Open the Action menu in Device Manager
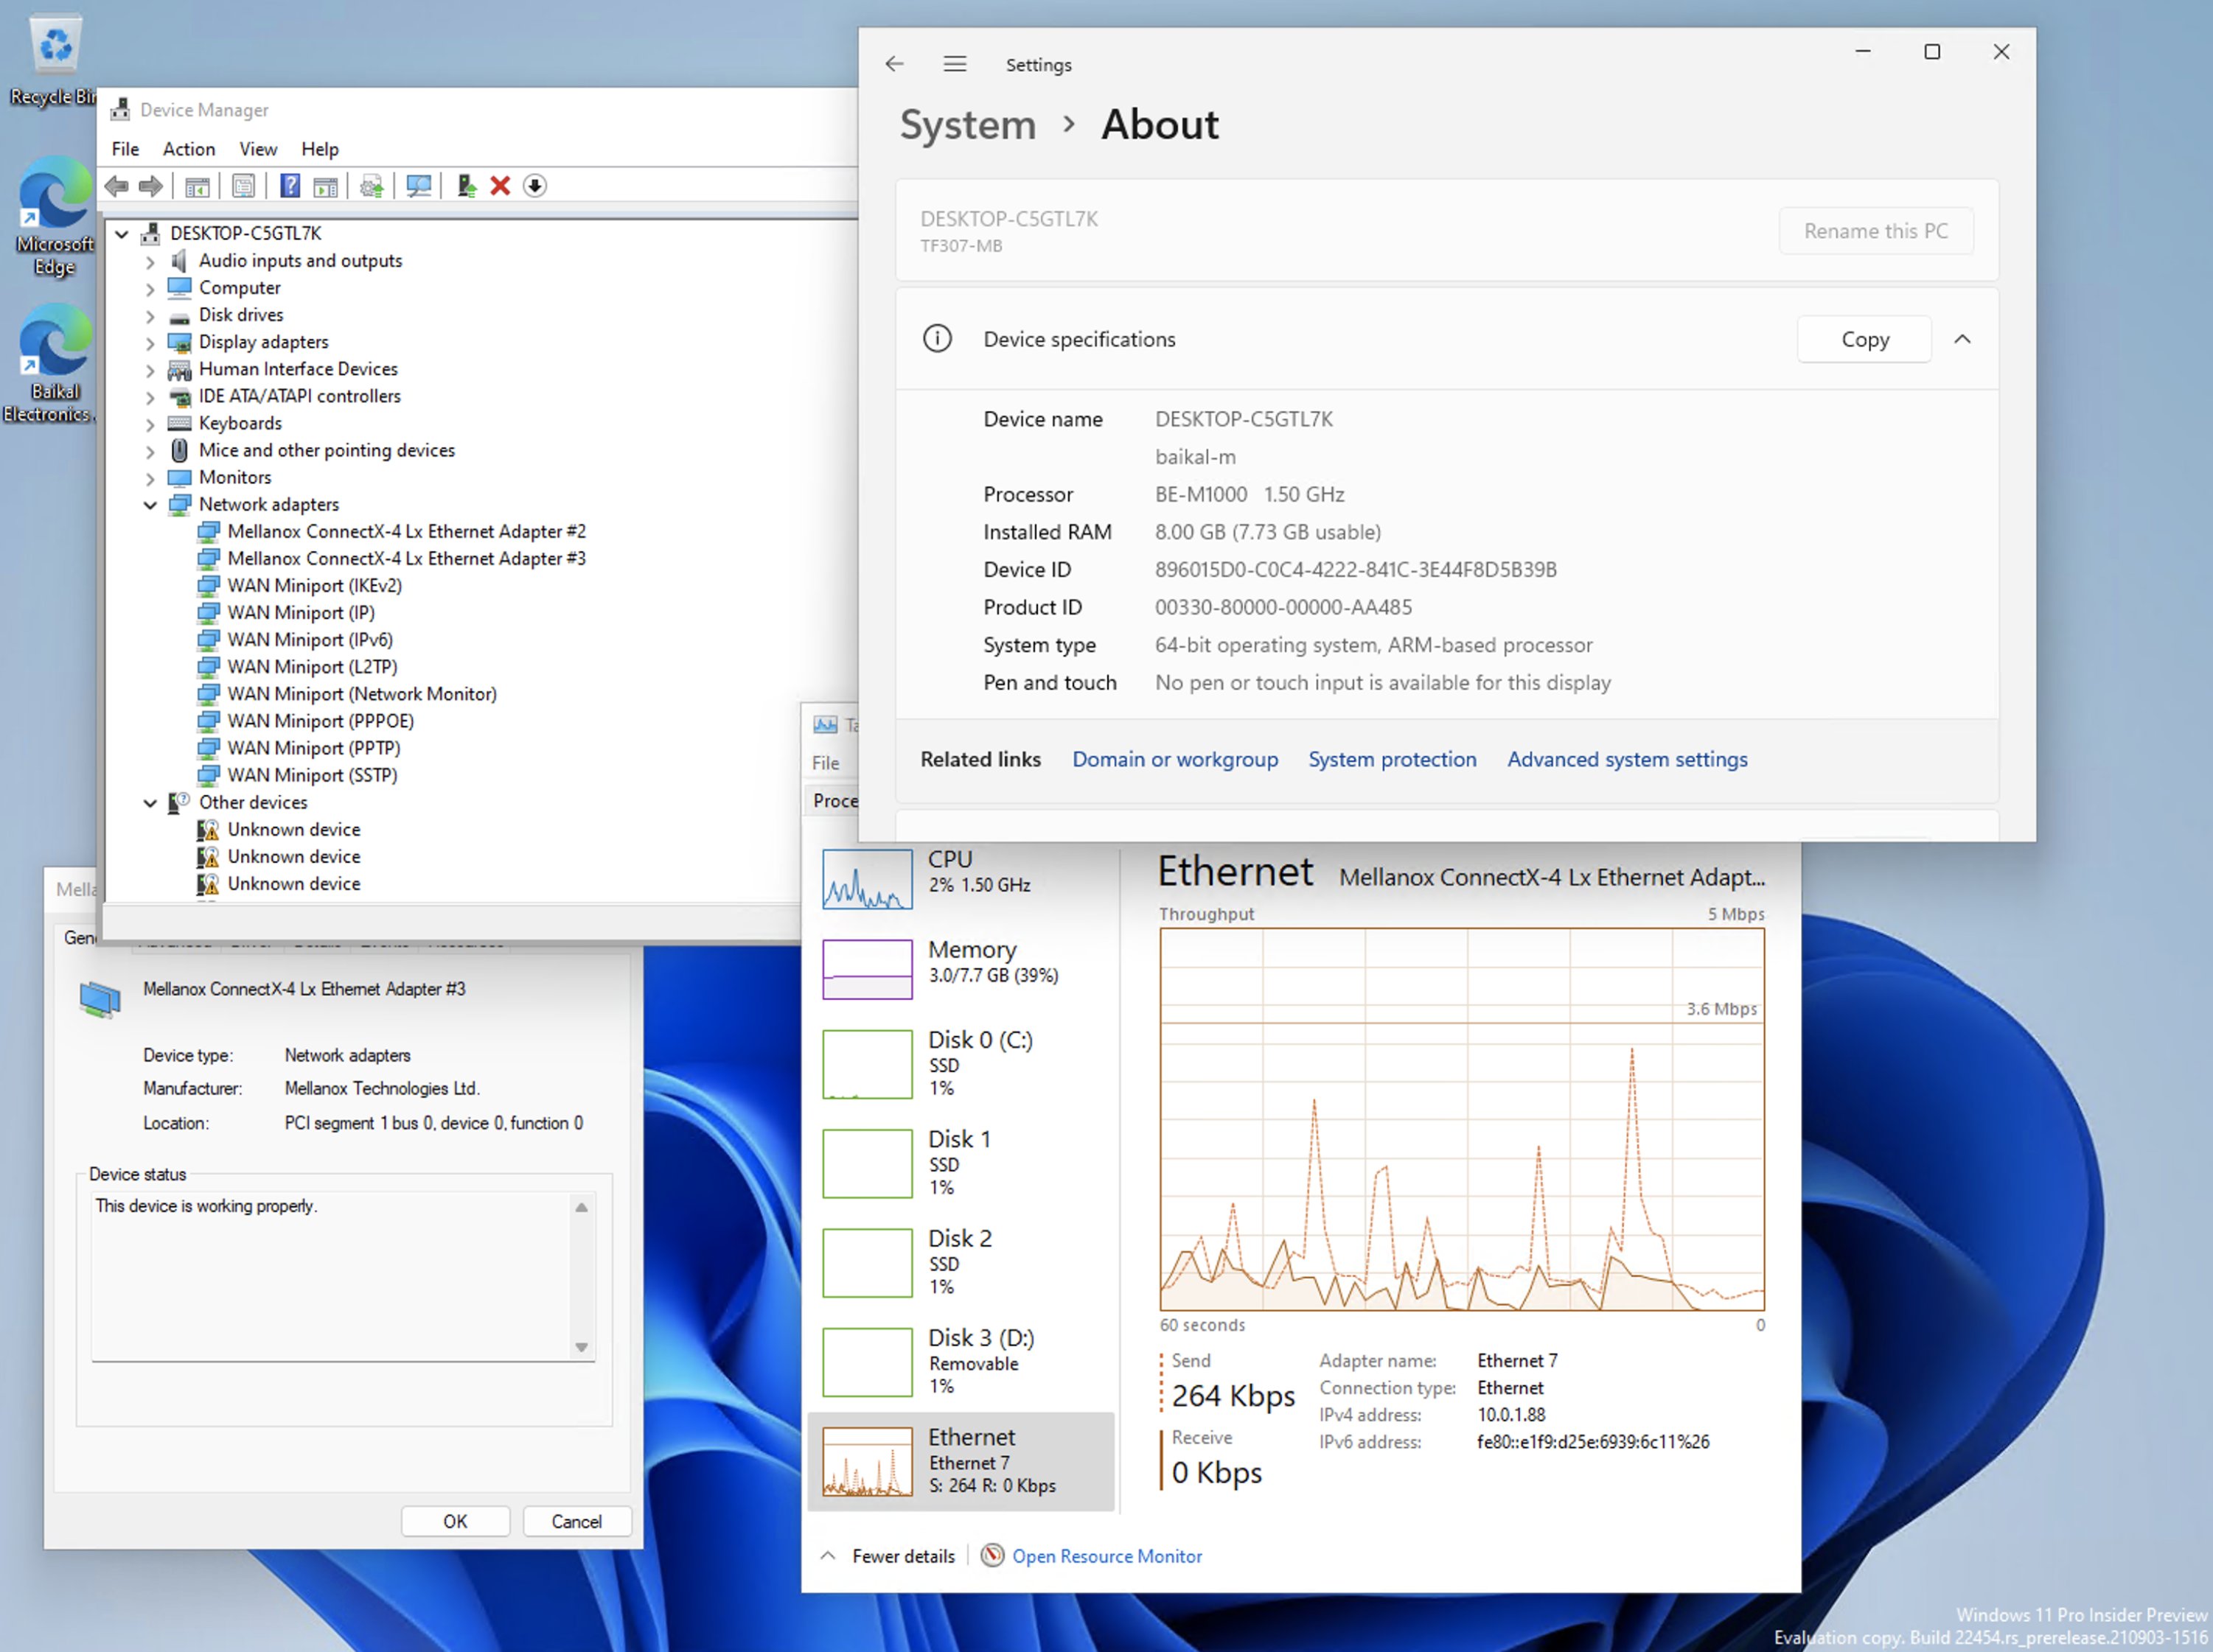The image size is (2213, 1652). (x=188, y=149)
